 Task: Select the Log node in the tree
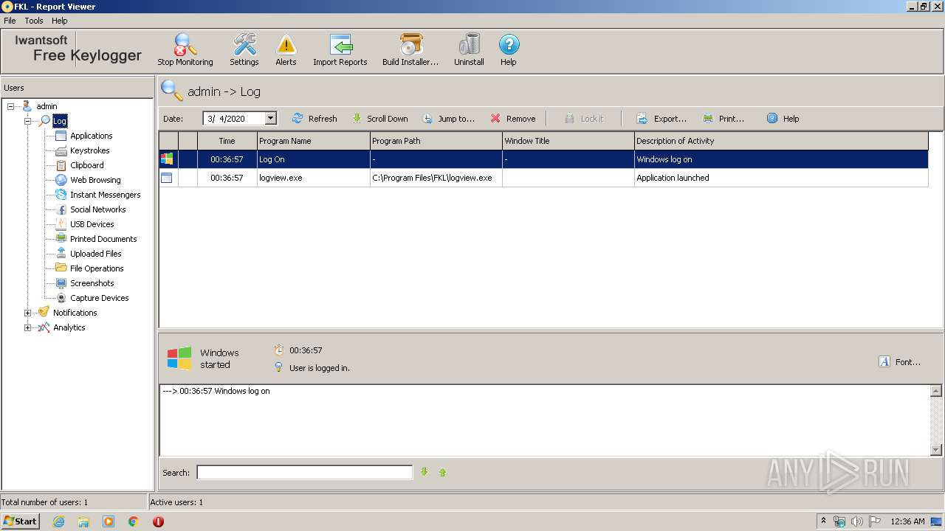[60, 121]
